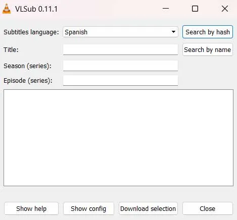Click the "Season (series):" label
Image resolution: width=237 pixels, height=220 pixels.
coord(27,66)
